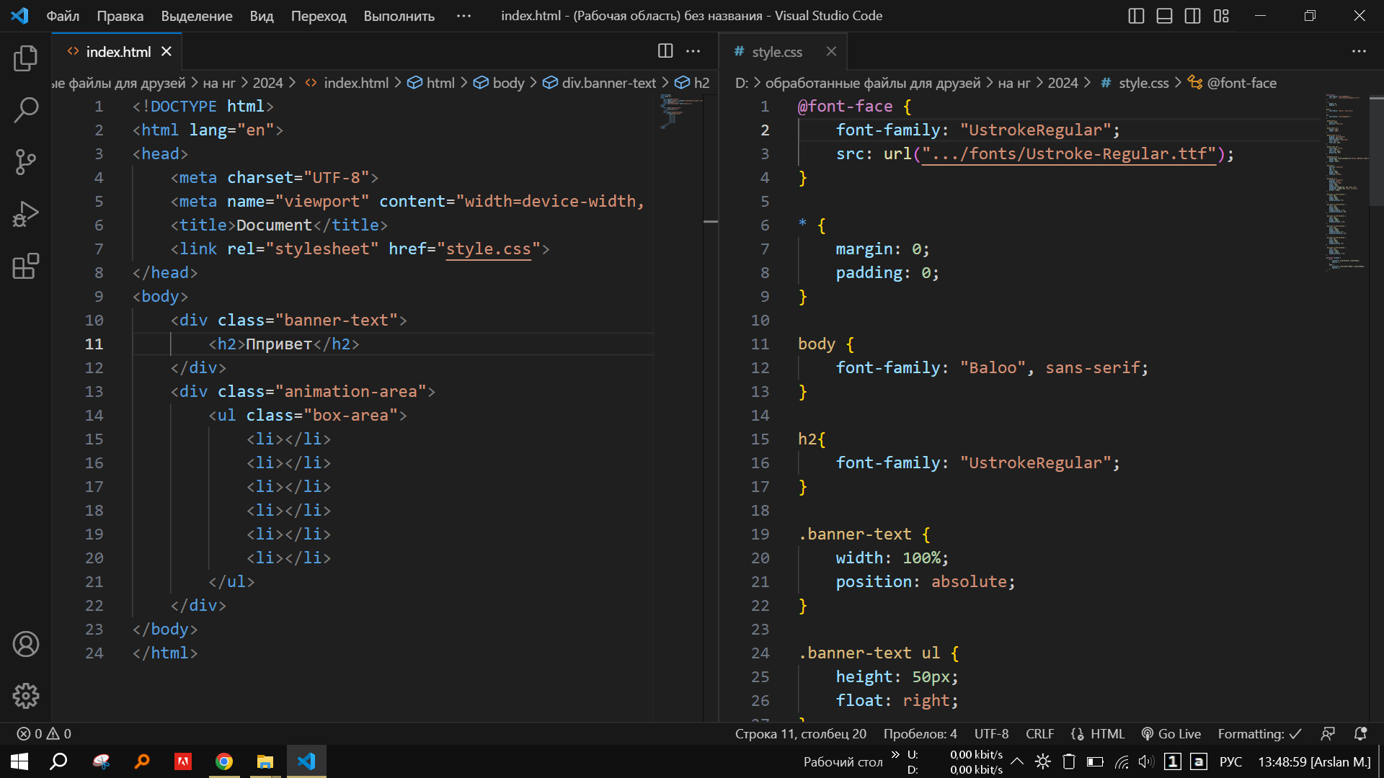The width and height of the screenshot is (1384, 778).
Task: Select the div.banner-text breadcrumb
Action: pyautogui.click(x=600, y=83)
